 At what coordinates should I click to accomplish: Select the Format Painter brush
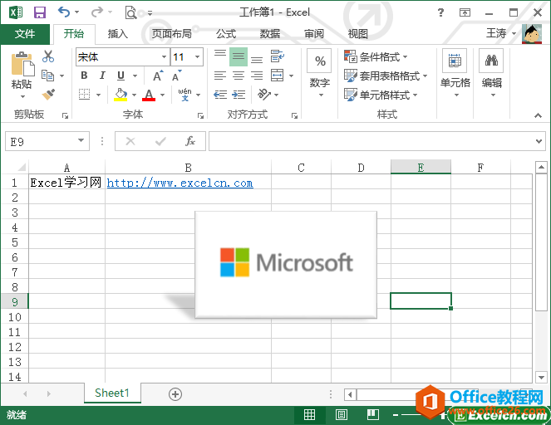(x=48, y=94)
